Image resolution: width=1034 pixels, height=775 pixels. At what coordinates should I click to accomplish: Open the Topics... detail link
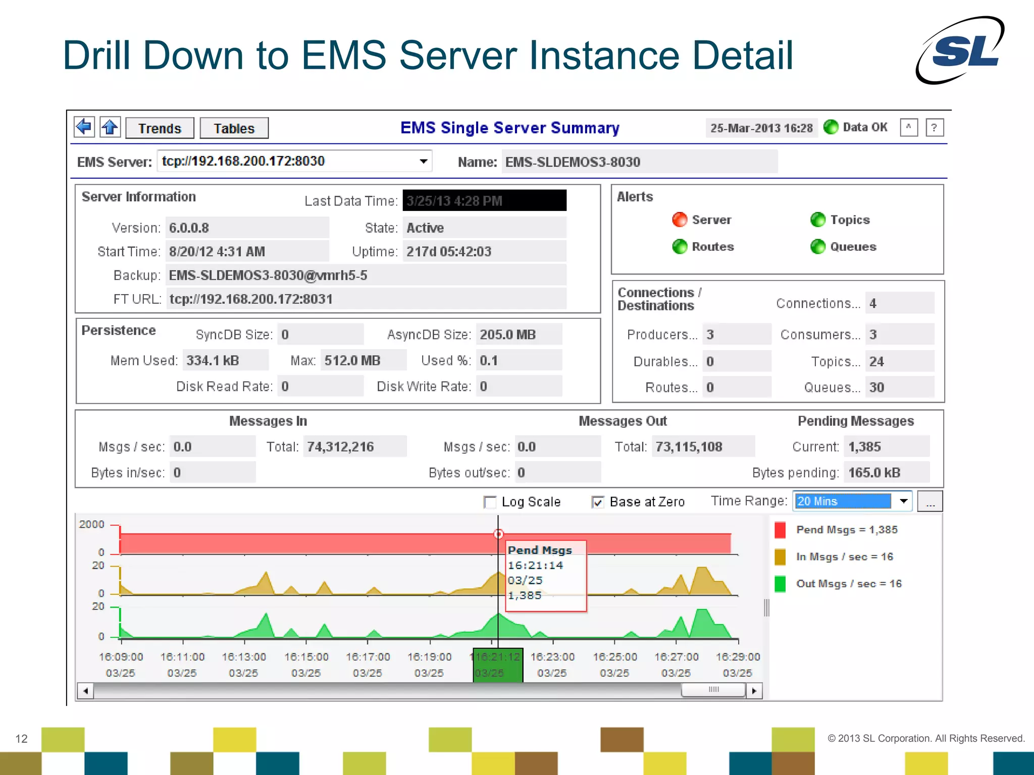(x=836, y=361)
